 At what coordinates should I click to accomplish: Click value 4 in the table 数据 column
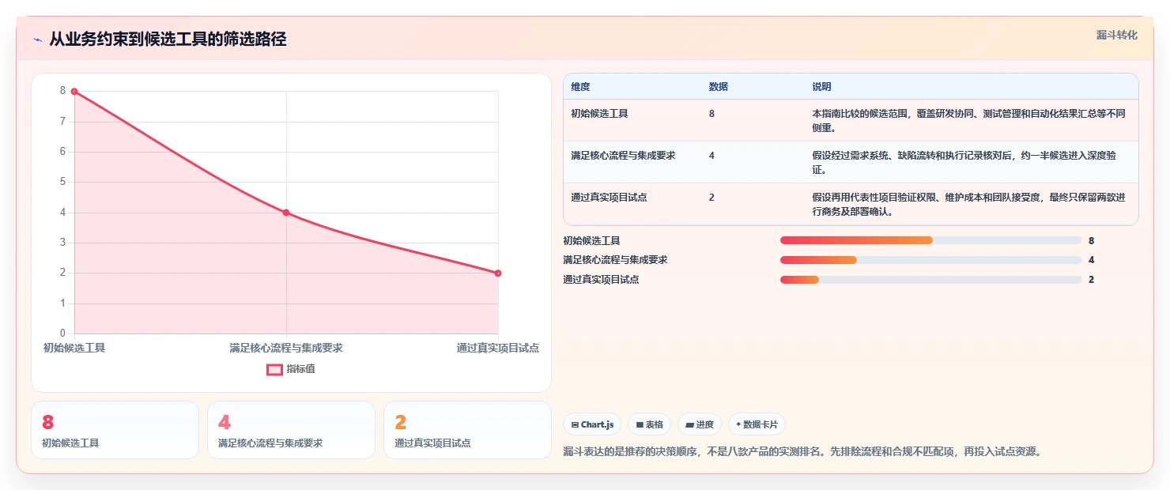click(711, 156)
